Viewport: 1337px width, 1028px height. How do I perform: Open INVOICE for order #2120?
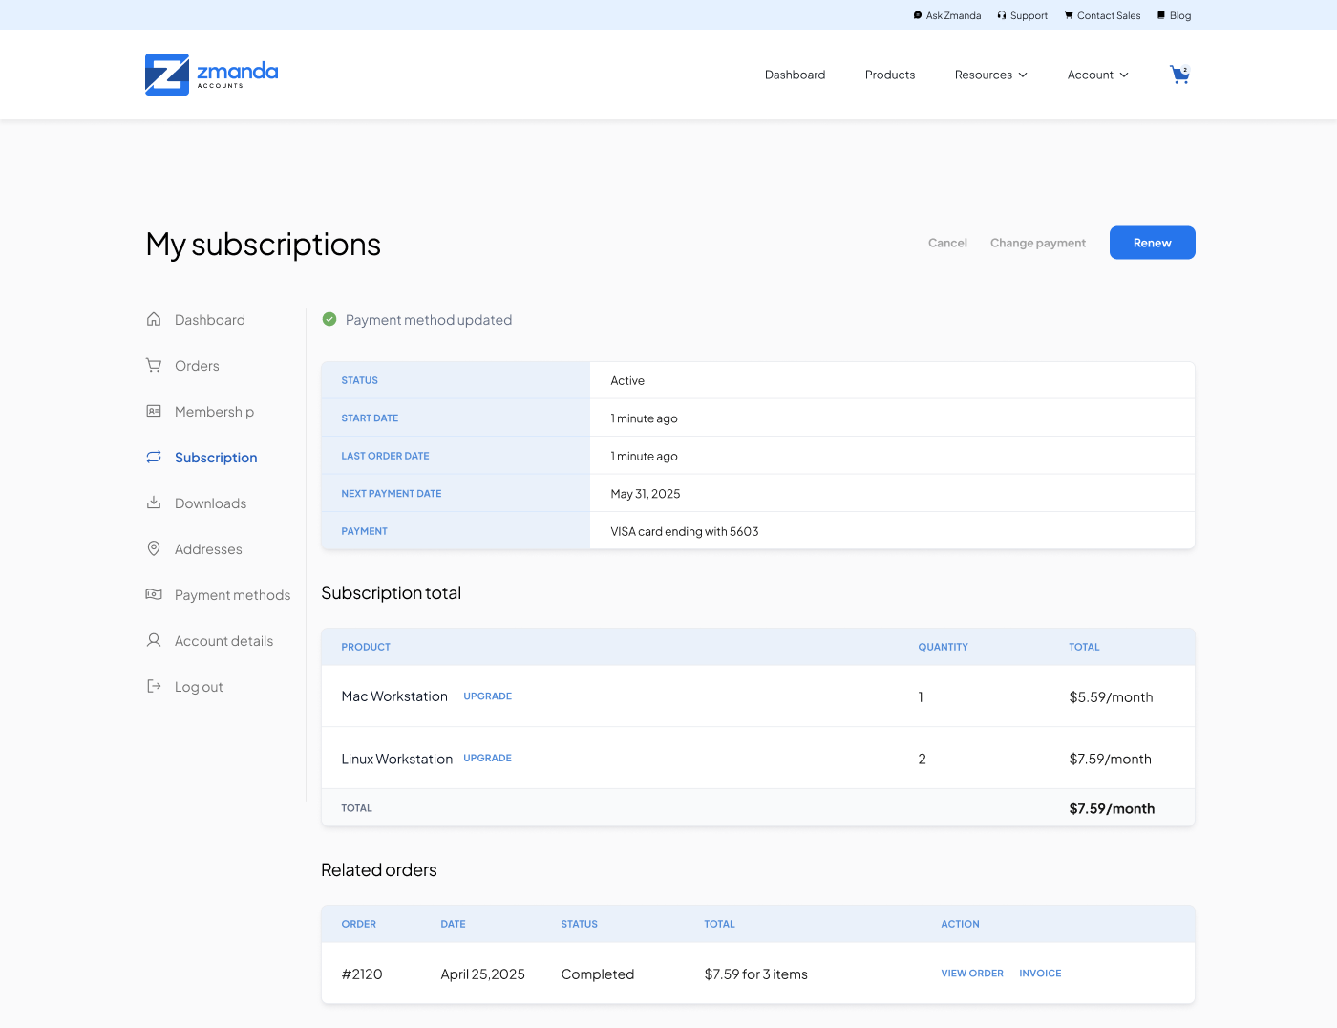pos(1040,974)
